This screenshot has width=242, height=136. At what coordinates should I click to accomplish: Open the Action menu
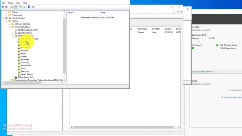pyautogui.click(x=11, y=3)
